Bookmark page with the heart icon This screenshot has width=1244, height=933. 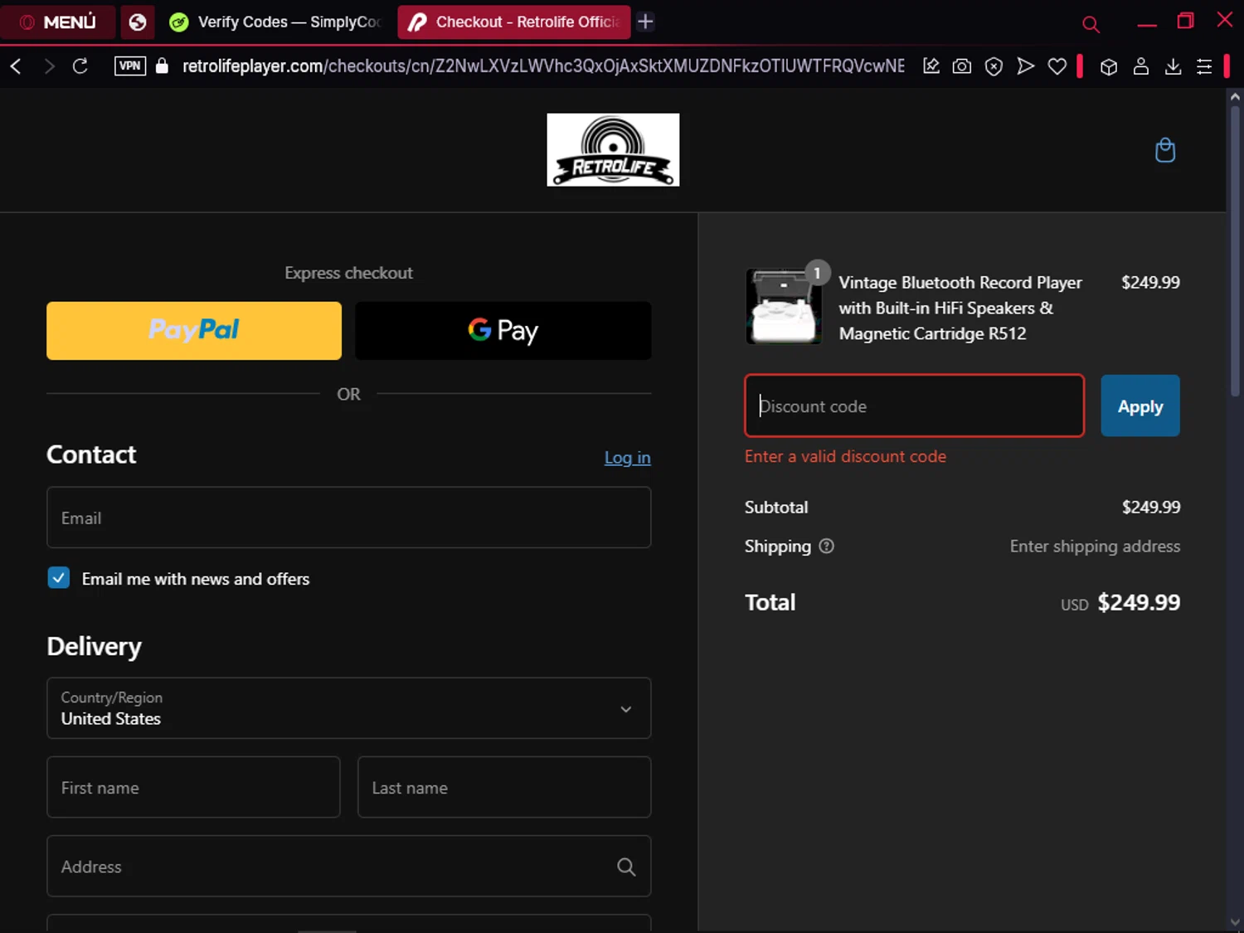(x=1057, y=66)
